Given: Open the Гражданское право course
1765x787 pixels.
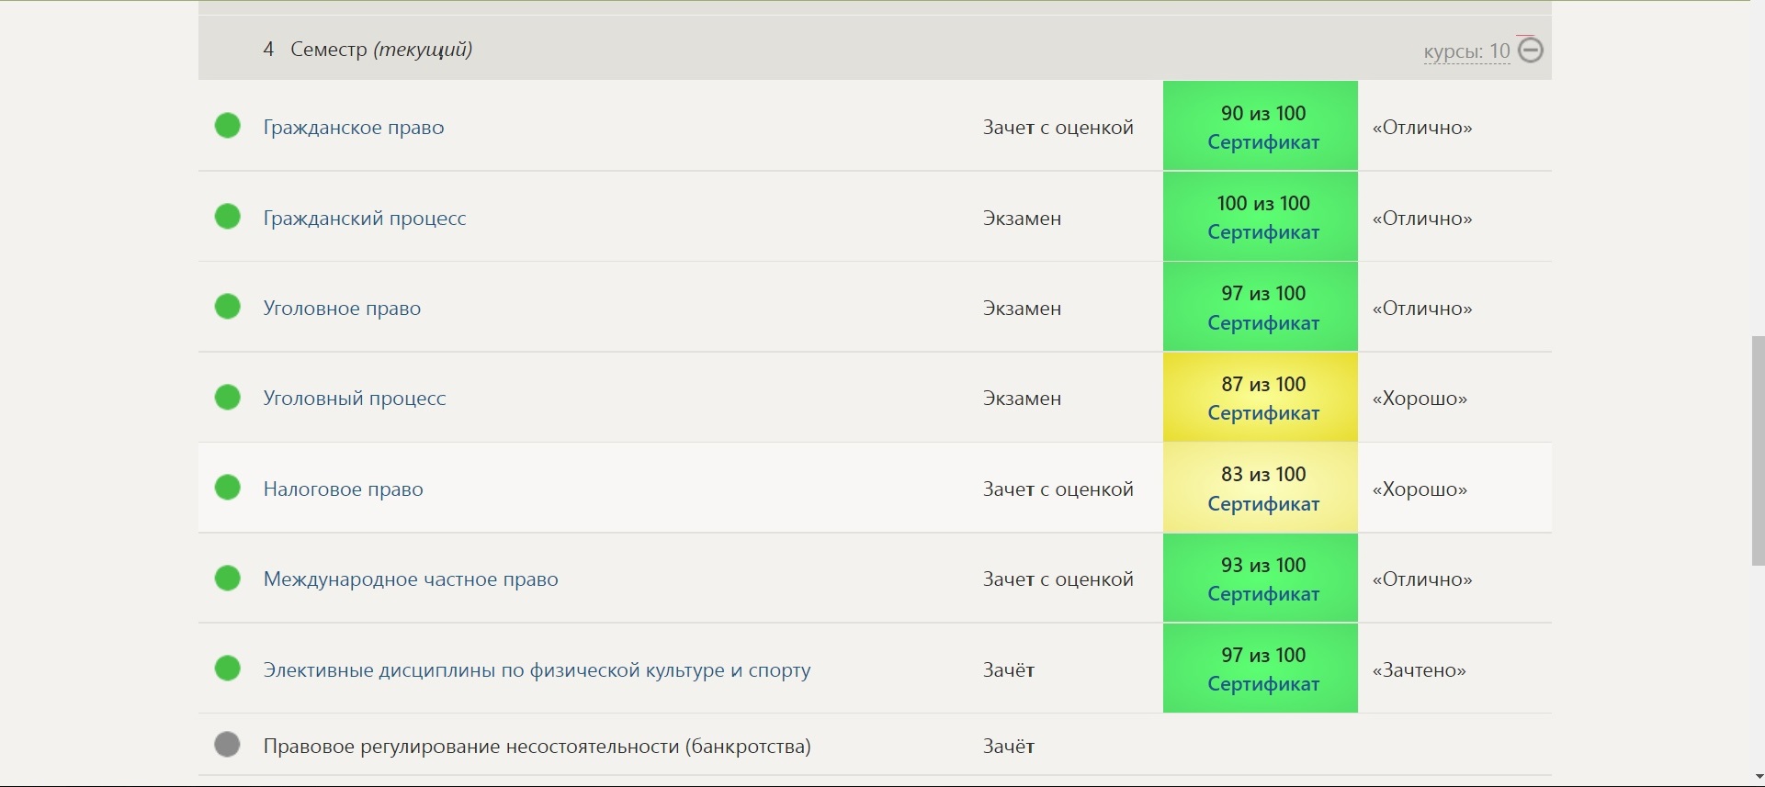Looking at the screenshot, I should (x=354, y=127).
